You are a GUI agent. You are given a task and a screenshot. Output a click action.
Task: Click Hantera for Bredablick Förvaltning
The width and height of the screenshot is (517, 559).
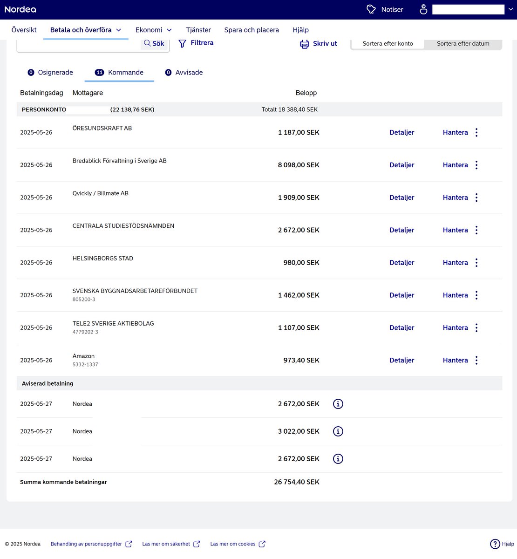(x=455, y=165)
